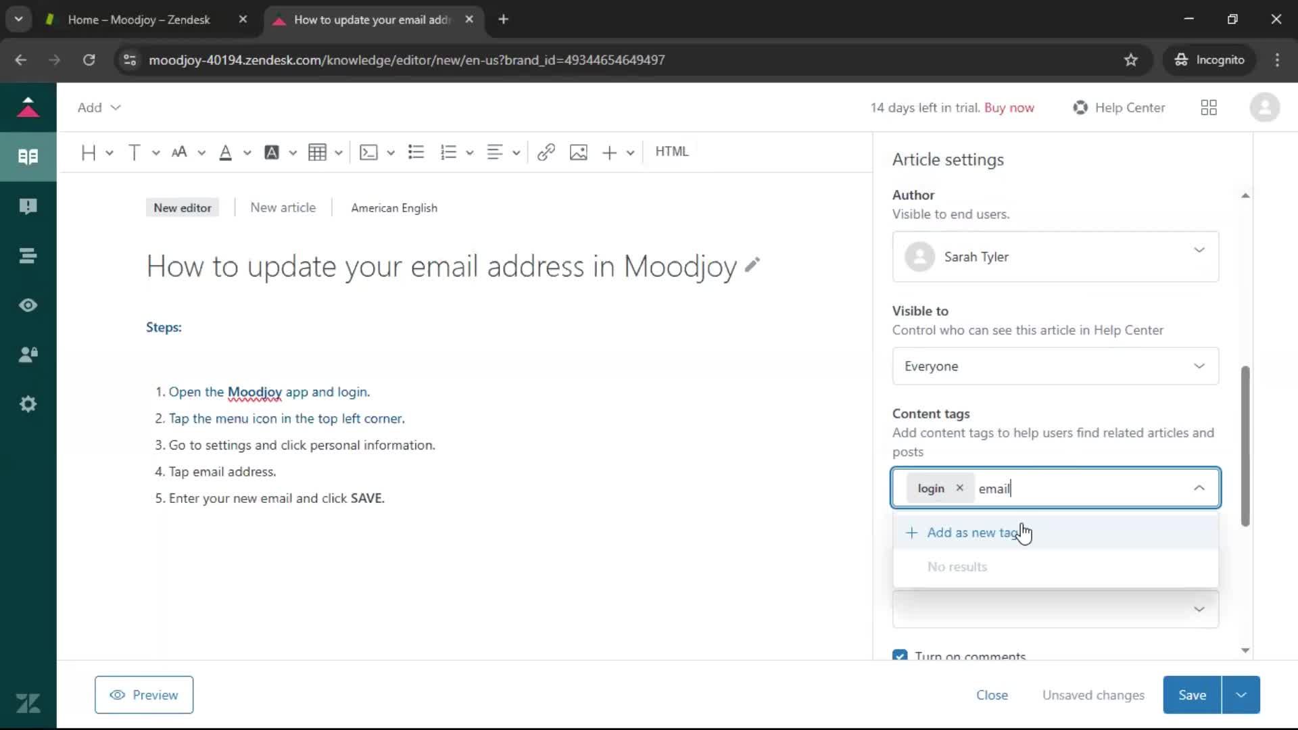Bookmark this page with the star icon

click(x=1131, y=59)
